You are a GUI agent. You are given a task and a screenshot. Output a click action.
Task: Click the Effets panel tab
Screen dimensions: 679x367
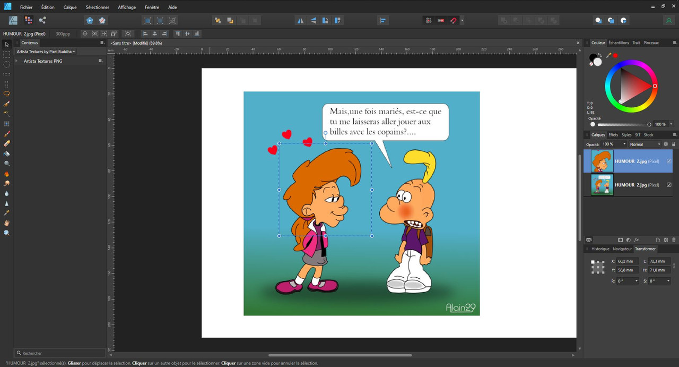coord(613,135)
